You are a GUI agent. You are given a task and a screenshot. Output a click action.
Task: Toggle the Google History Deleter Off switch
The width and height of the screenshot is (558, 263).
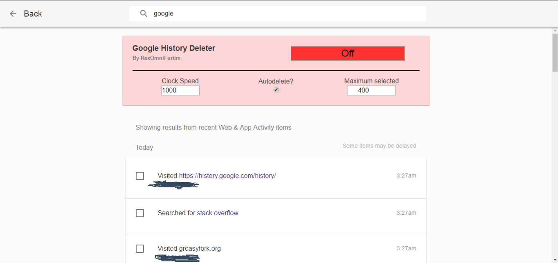click(347, 53)
